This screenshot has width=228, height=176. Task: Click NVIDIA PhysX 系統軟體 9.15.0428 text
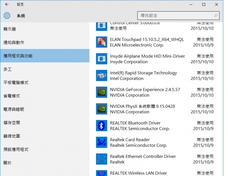(142, 106)
